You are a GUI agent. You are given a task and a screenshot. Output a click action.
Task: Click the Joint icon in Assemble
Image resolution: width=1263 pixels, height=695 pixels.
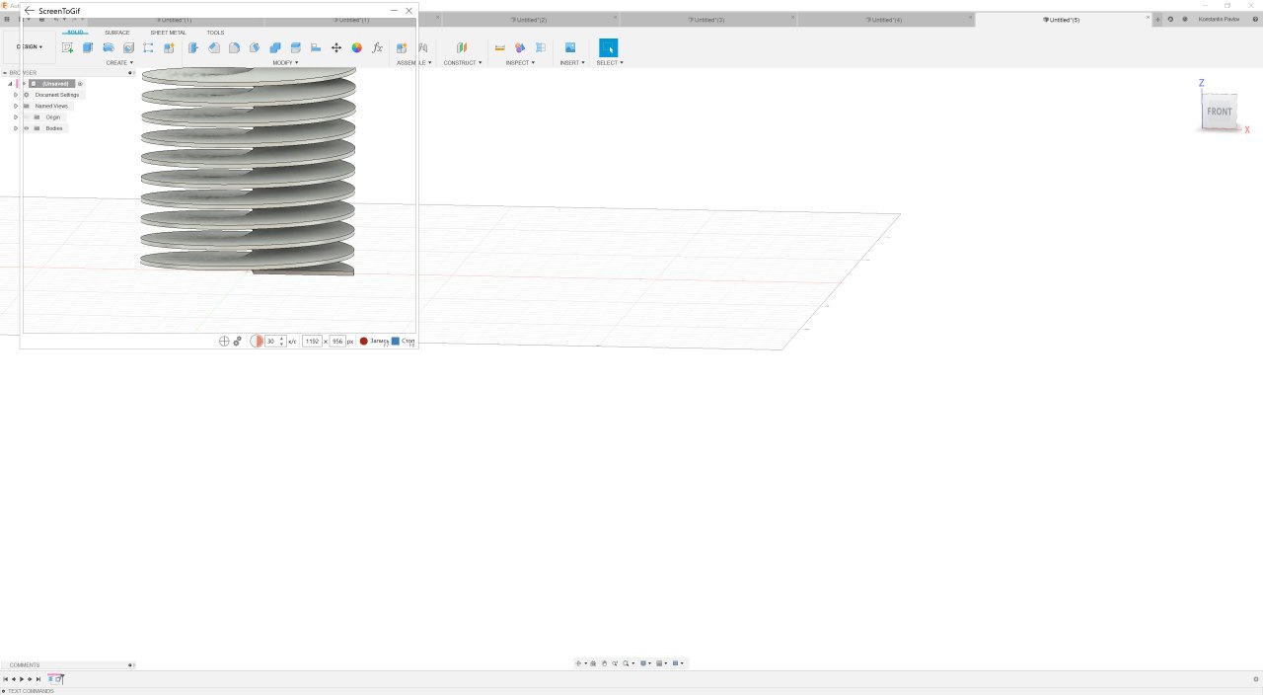coord(422,47)
